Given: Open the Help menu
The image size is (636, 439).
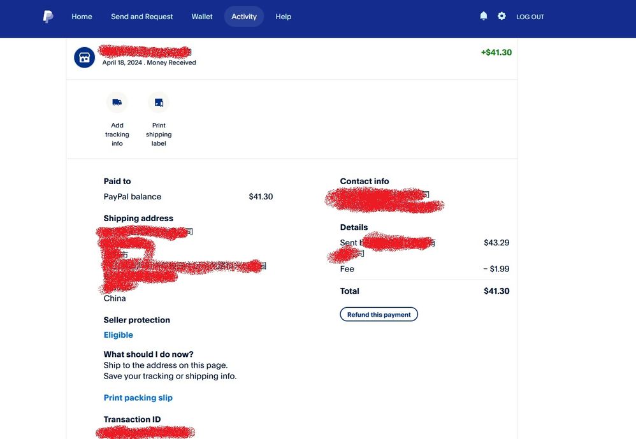Looking at the screenshot, I should click(283, 16).
